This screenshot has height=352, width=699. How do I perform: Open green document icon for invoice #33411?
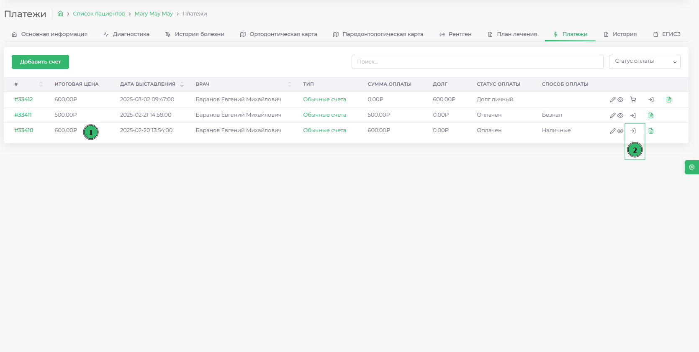tap(651, 115)
